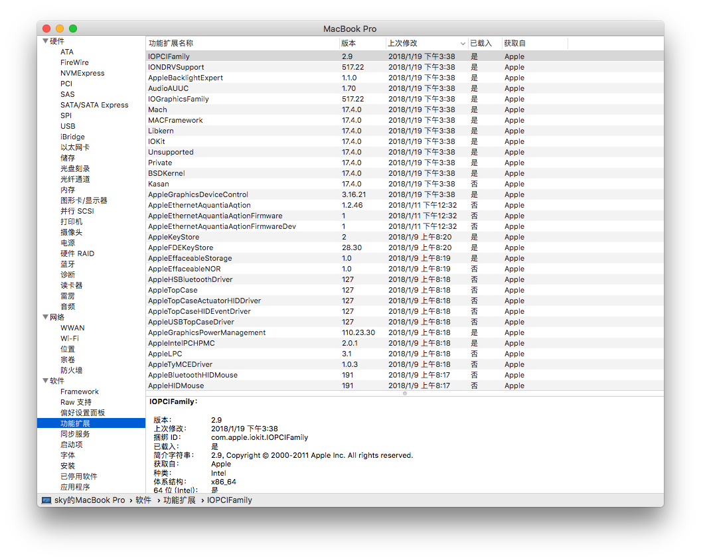701x560 pixels.
Task: Select the AppleBacklightExpert row
Action: tap(404, 78)
